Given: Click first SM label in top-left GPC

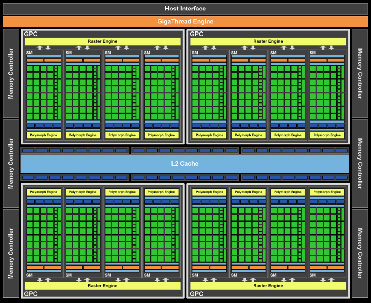Looking at the screenshot, I should point(29,53).
